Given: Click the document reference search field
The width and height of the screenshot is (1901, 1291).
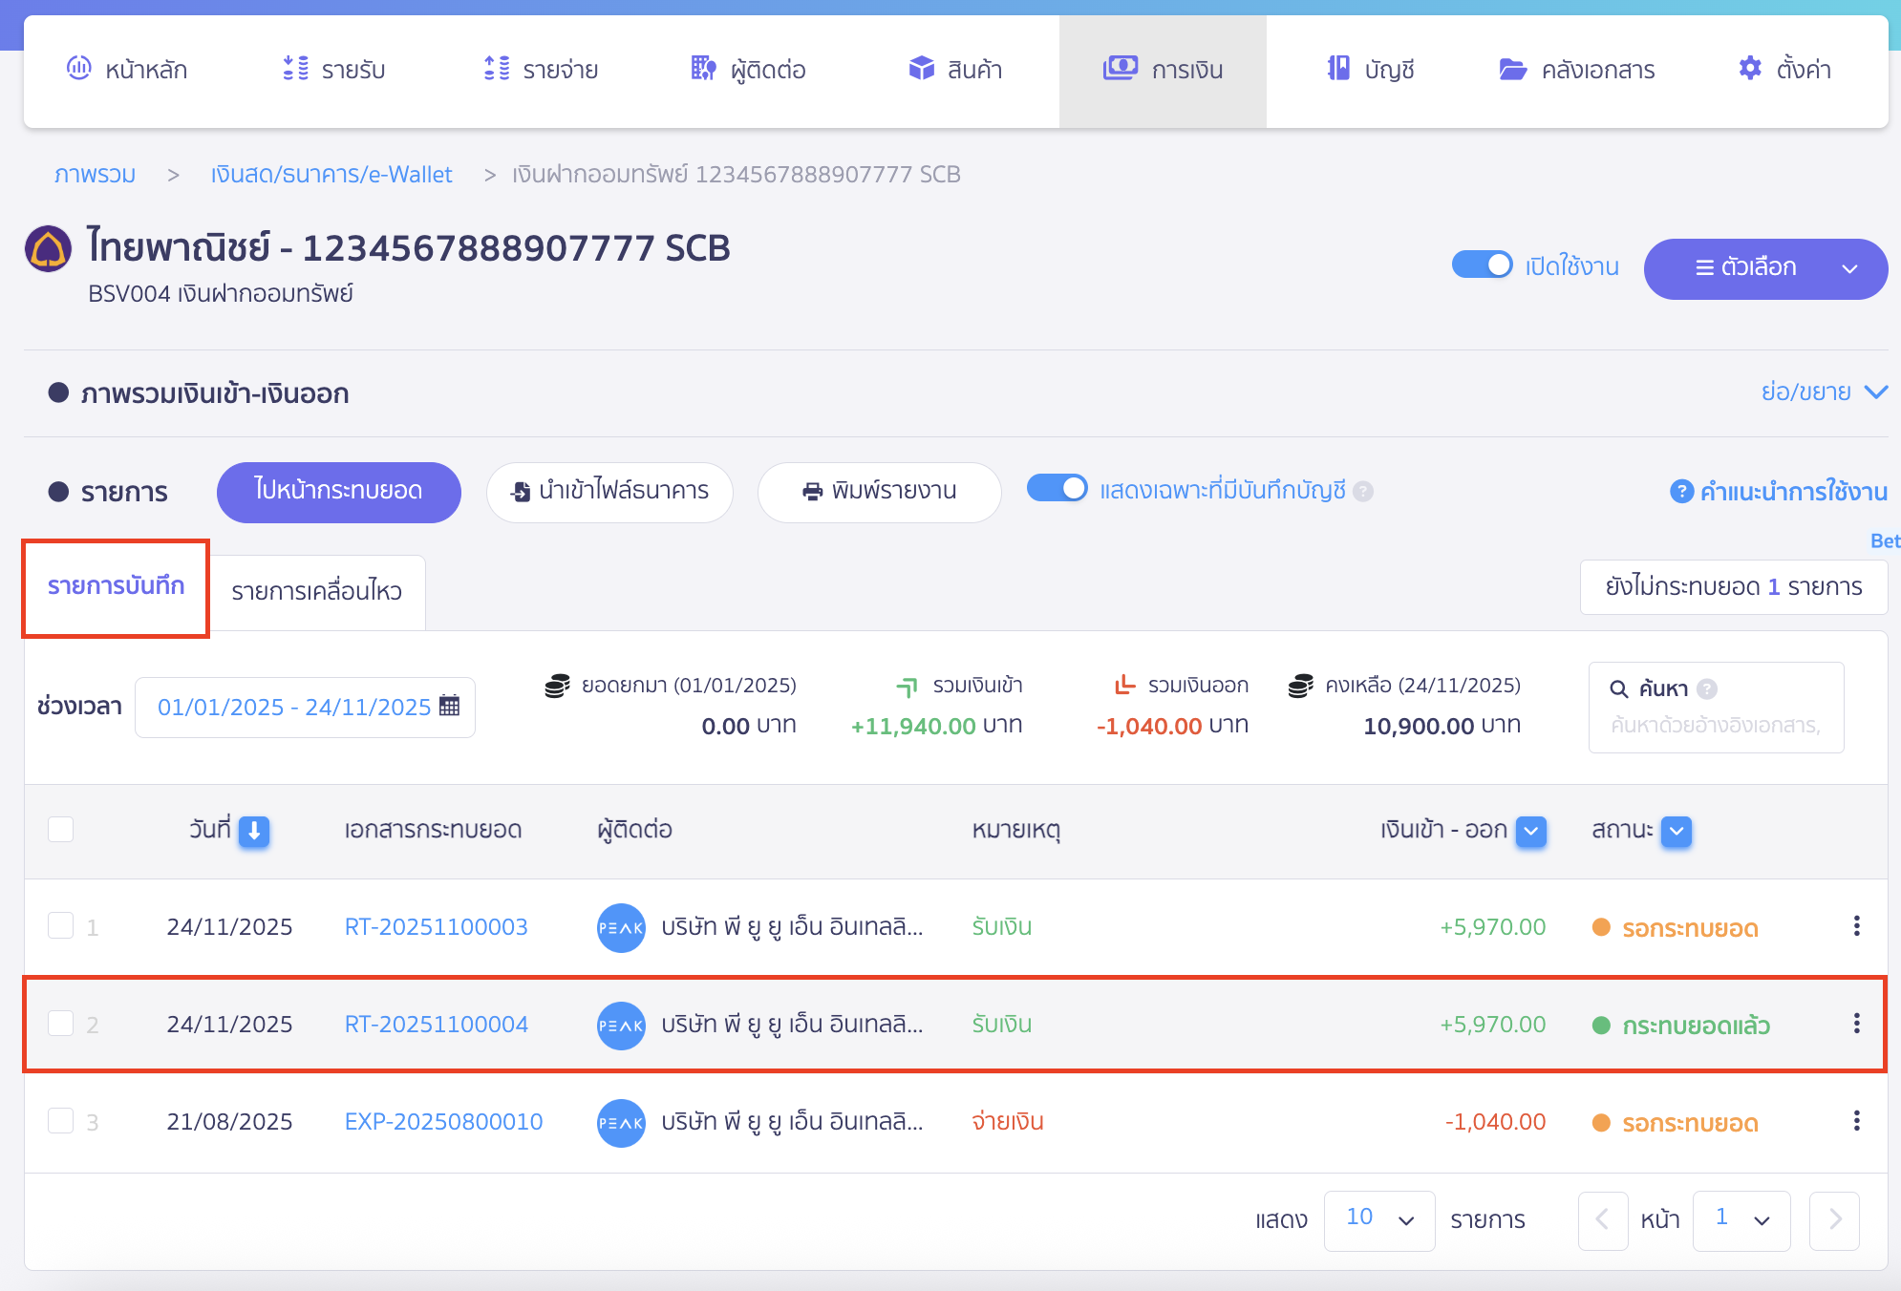Looking at the screenshot, I should [x=1715, y=725].
